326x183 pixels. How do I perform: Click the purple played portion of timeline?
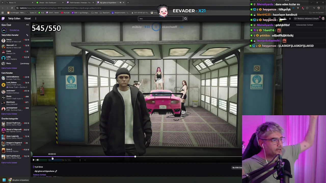(x=84, y=157)
